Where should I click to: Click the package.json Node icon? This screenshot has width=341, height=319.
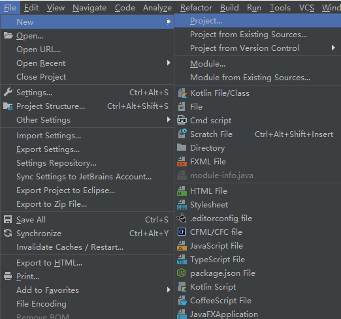(x=182, y=273)
